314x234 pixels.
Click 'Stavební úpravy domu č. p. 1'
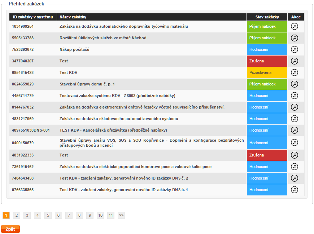(x=87, y=84)
